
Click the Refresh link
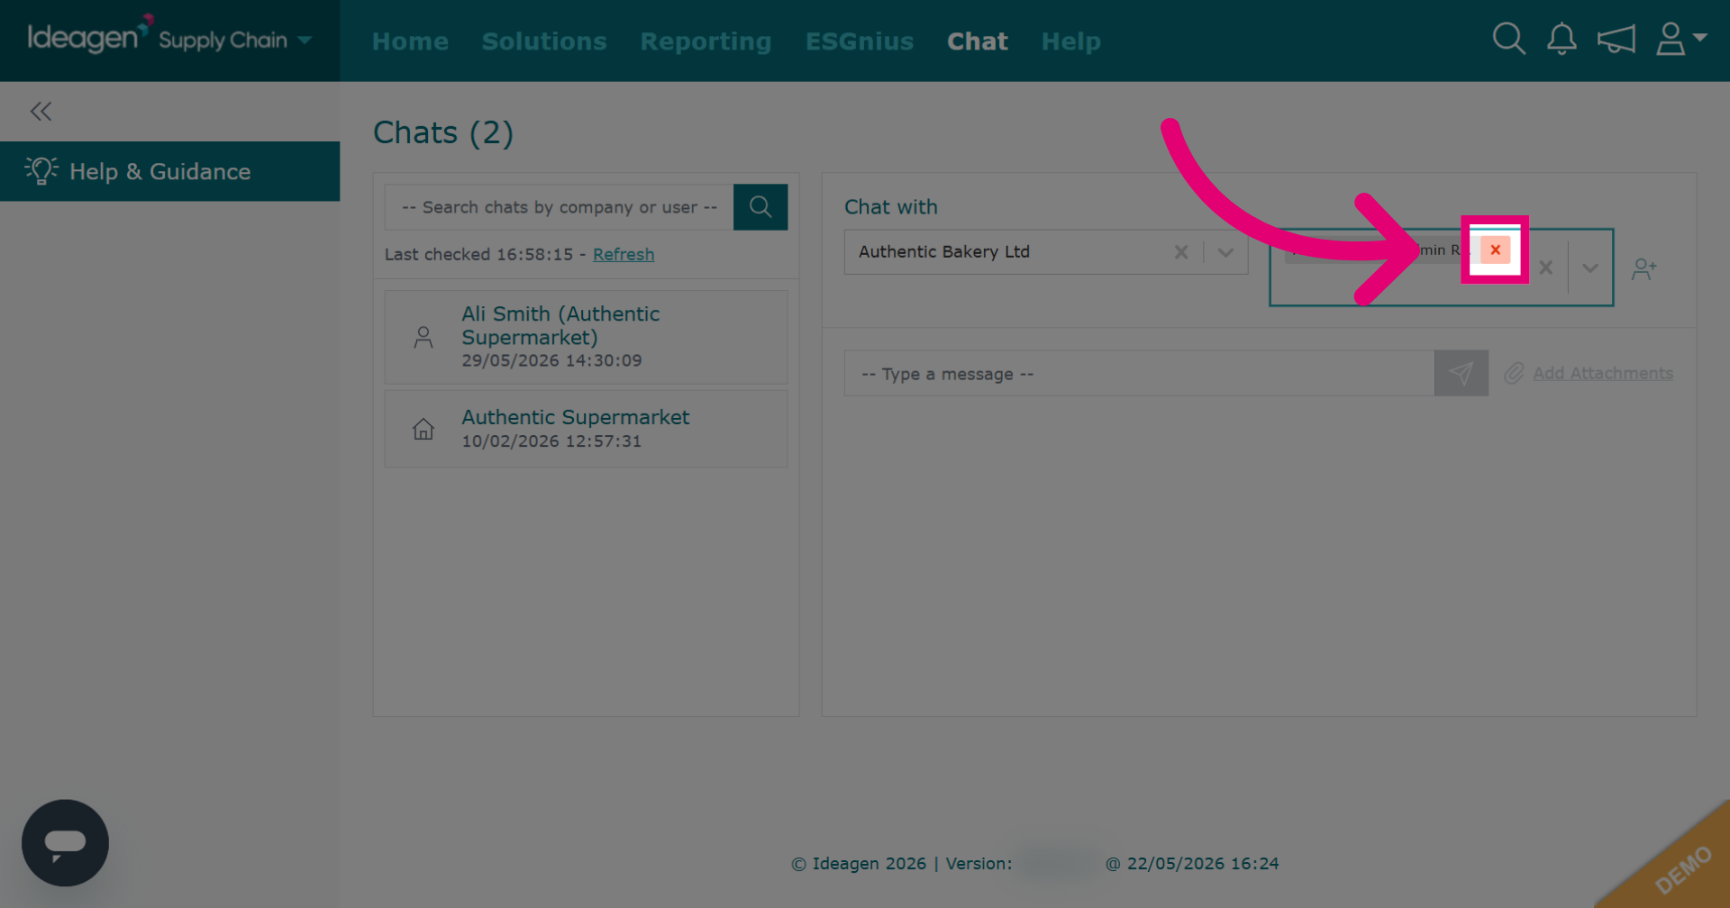(624, 254)
